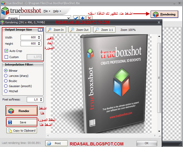Screen dimensions: 183x147
Task: Increase Height using the up stepper arrow
Action: (x=39, y=43)
